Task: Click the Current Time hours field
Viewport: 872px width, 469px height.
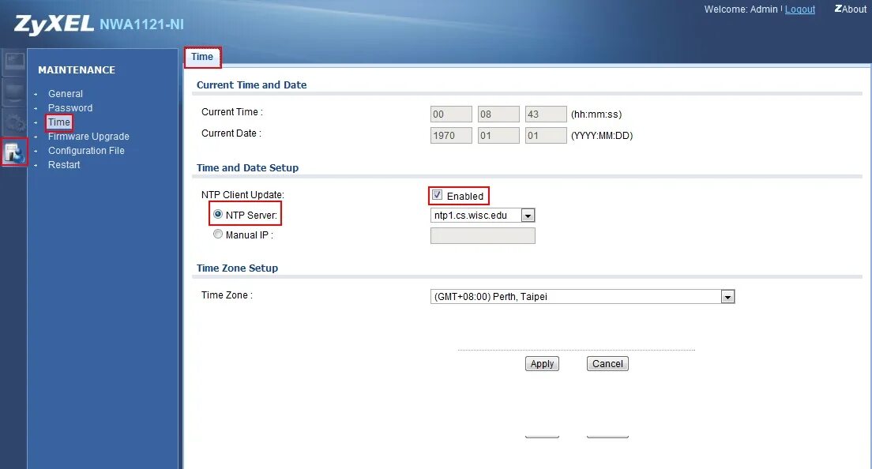Action: pyautogui.click(x=451, y=114)
